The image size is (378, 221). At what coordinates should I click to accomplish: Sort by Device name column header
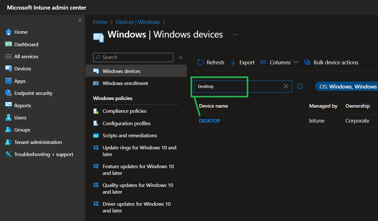[214, 106]
